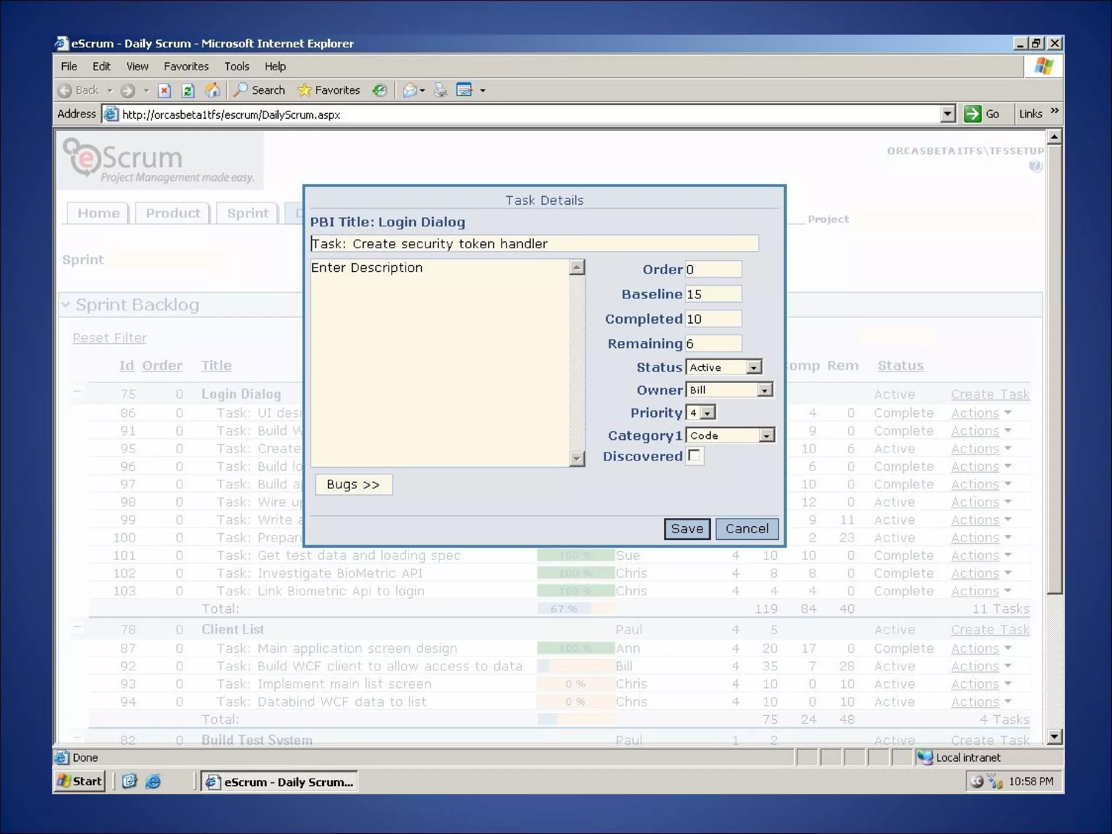This screenshot has height=834, width=1112.
Task: Go to the Home page icon
Action: (212, 90)
